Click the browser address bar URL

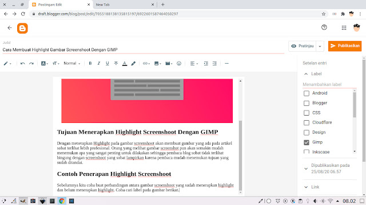[x=108, y=14]
